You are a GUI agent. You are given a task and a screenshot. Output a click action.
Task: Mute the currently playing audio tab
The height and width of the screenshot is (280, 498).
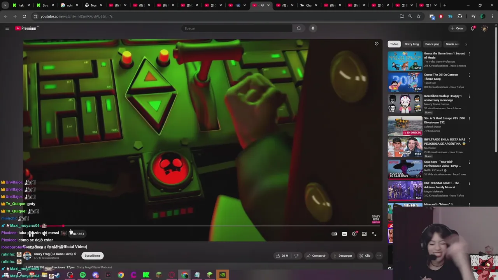pos(262,5)
